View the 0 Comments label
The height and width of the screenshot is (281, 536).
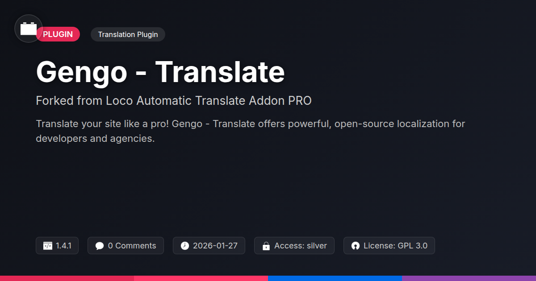tap(132, 246)
